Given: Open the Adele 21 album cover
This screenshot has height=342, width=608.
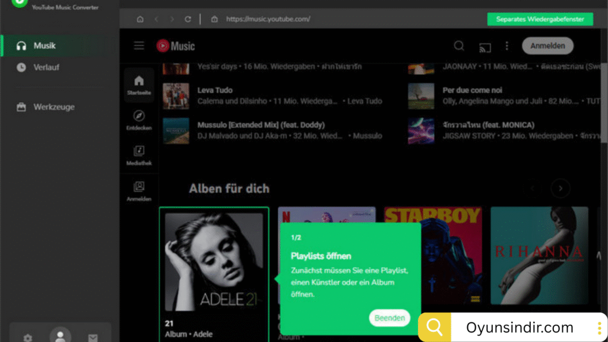Looking at the screenshot, I should coord(214,261).
